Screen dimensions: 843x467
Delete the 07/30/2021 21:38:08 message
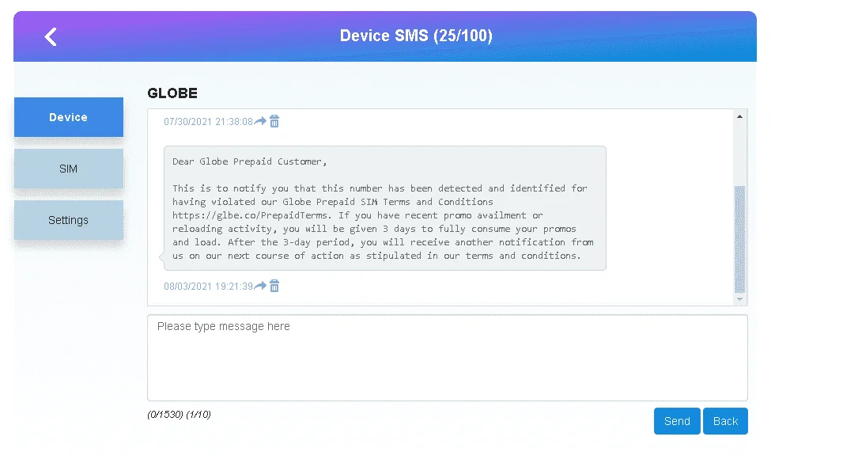pyautogui.click(x=274, y=122)
